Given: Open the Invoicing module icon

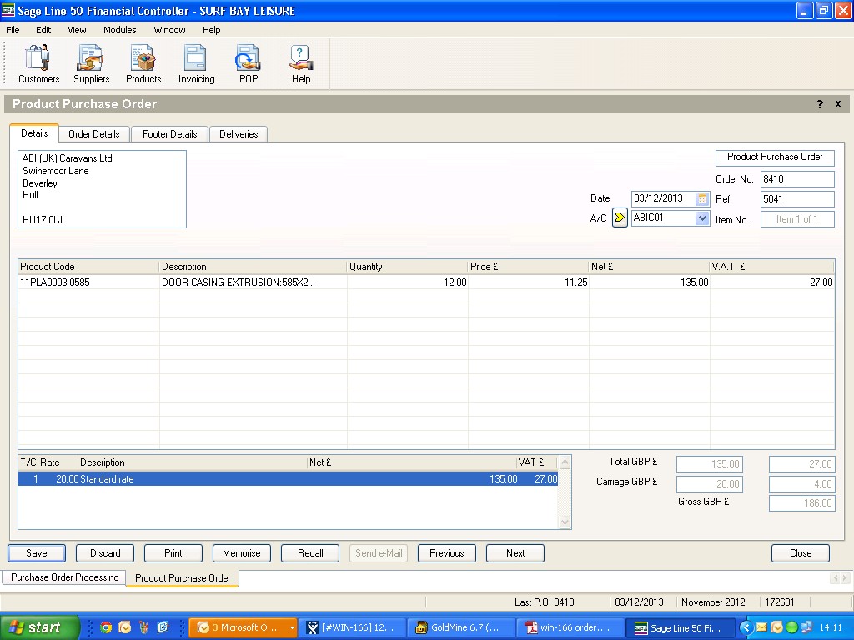Looking at the screenshot, I should pos(196,64).
